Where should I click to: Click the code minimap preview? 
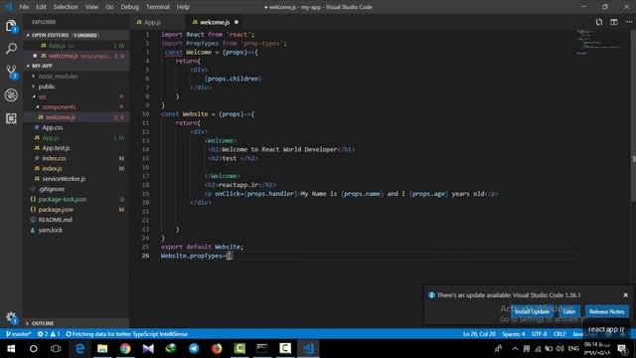[x=599, y=42]
